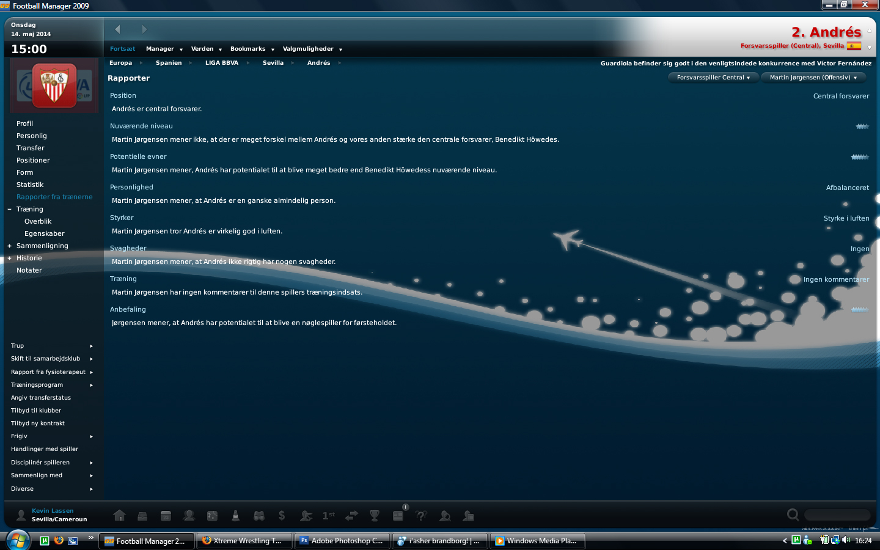Open Skift til samarbejdsklub submenu
The image size is (880, 550).
[52, 359]
